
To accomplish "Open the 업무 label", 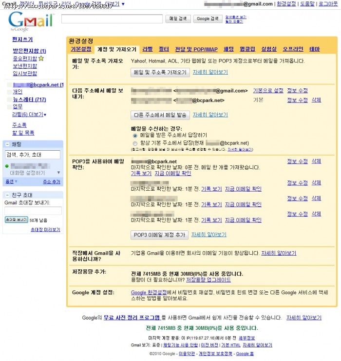I will tap(18, 107).
